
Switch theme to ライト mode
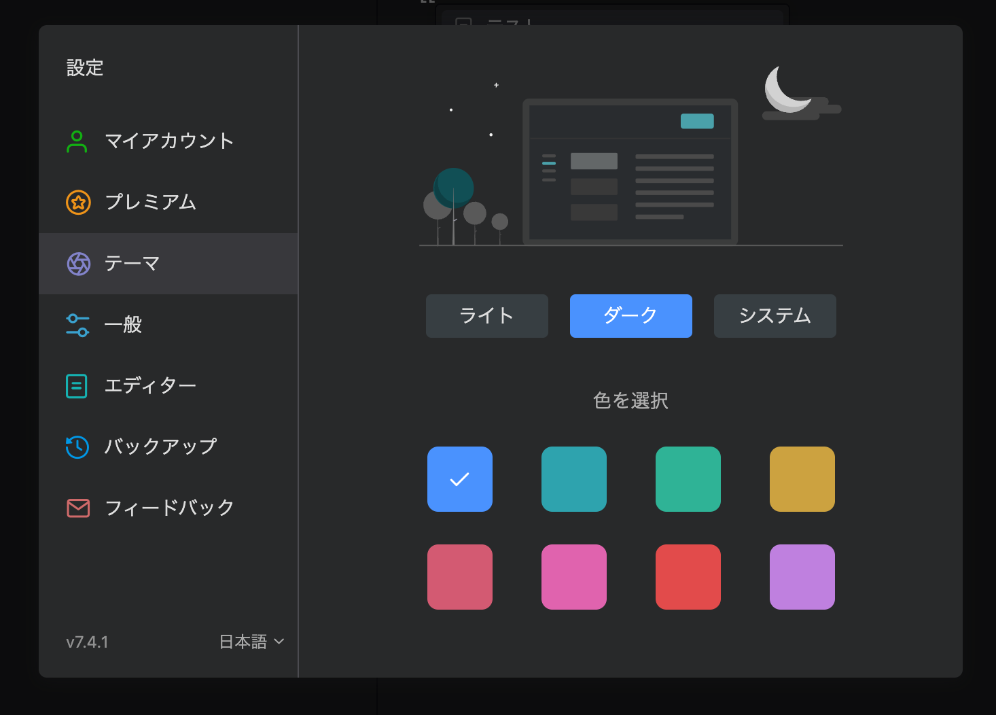(x=486, y=315)
